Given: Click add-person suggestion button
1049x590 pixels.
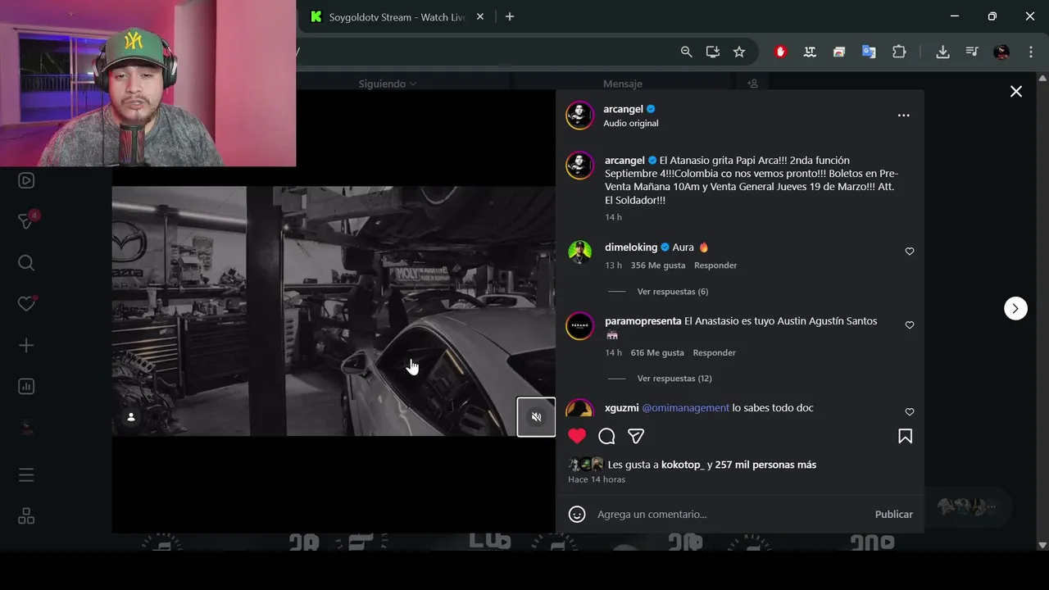Looking at the screenshot, I should pyautogui.click(x=753, y=84).
